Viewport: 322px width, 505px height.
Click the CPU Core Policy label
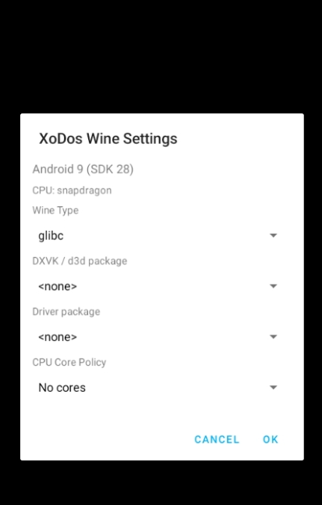(x=69, y=362)
